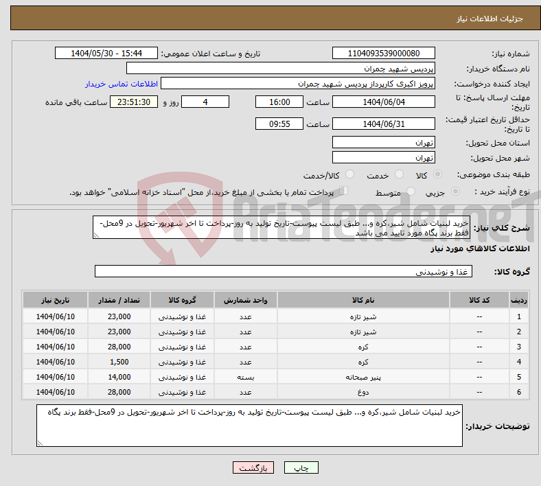Choose the کالا/خدمت radio option
Screen dimensions: 541x486
tap(349, 175)
